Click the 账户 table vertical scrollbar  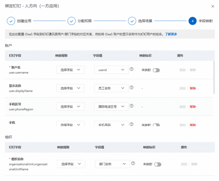click(x=214, y=77)
